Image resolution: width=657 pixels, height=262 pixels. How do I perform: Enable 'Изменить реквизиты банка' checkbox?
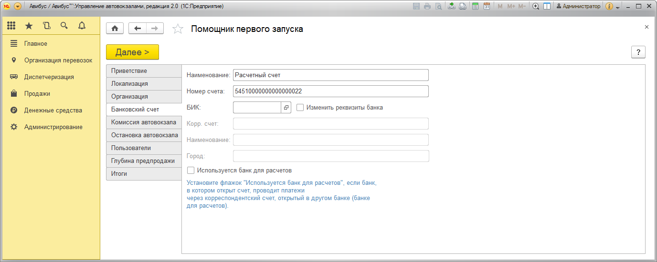click(300, 108)
